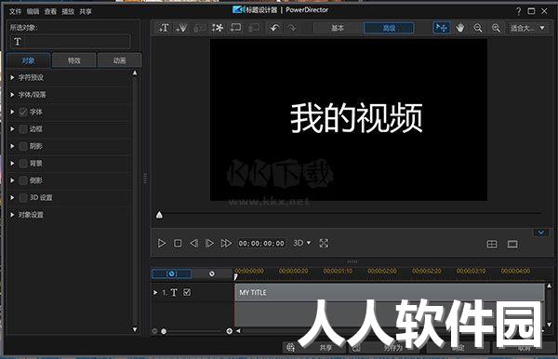The height and width of the screenshot is (359, 558).
Task: Collapse the panel with blue chevron button
Action: (x=541, y=233)
